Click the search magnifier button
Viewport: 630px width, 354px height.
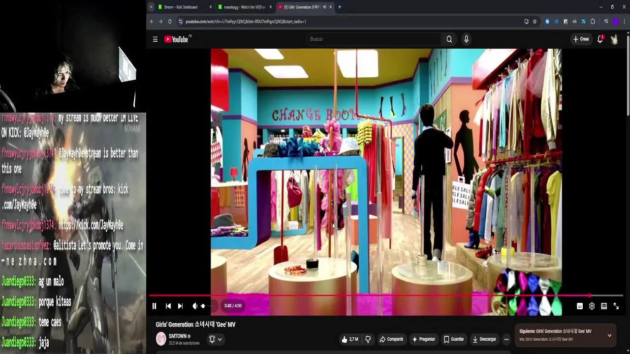pos(449,39)
